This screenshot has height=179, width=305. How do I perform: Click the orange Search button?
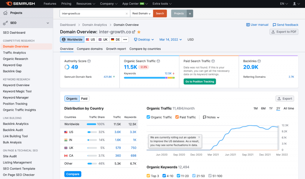[x=160, y=14]
